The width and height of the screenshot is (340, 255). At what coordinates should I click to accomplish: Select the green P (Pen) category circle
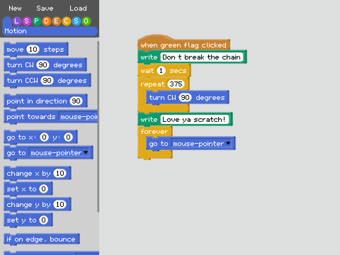tap(36, 21)
